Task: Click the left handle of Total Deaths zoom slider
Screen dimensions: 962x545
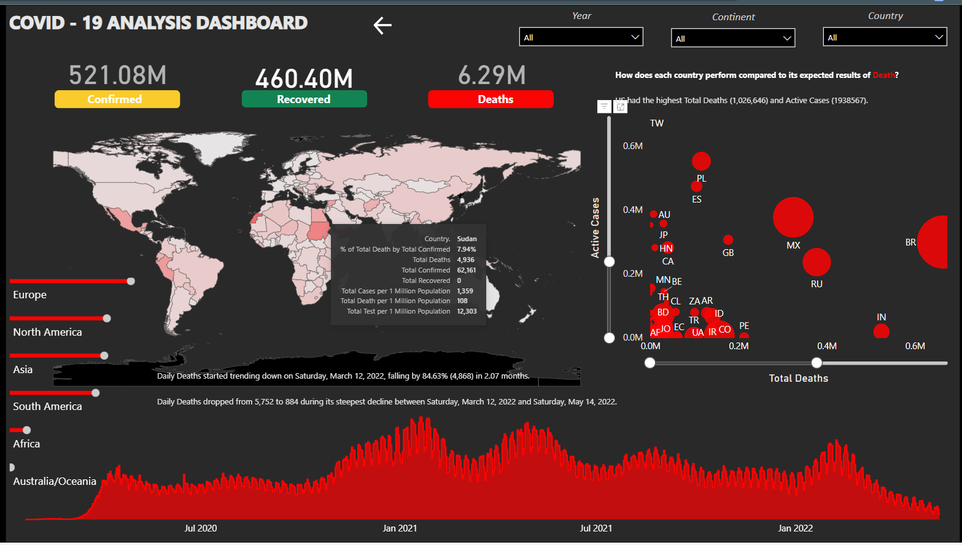Action: click(650, 363)
